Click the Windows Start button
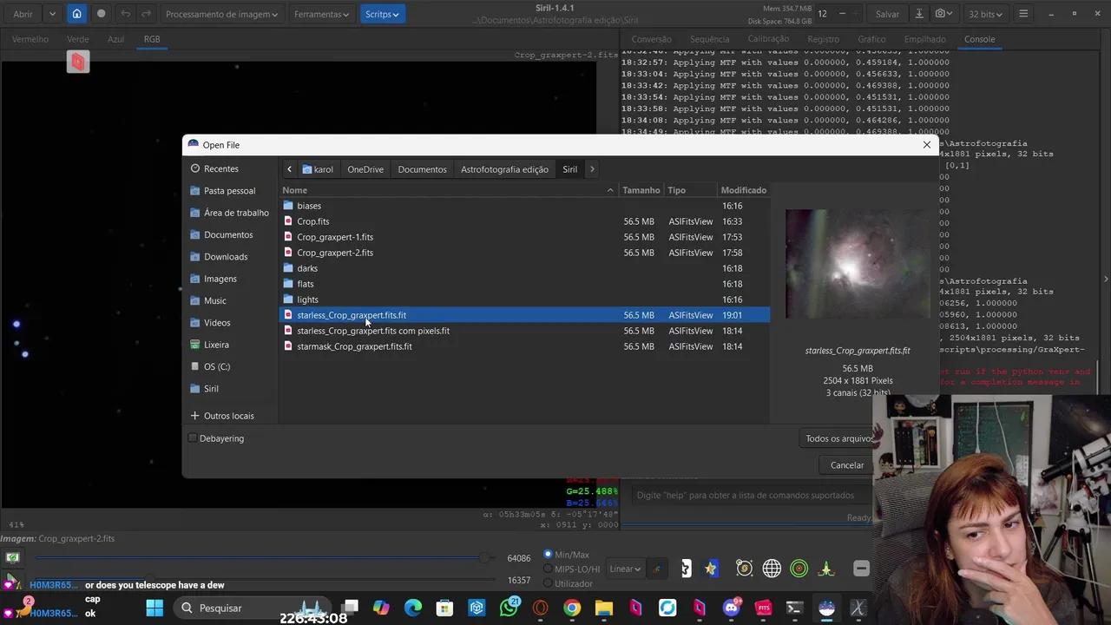This screenshot has height=625, width=1111. click(x=154, y=608)
